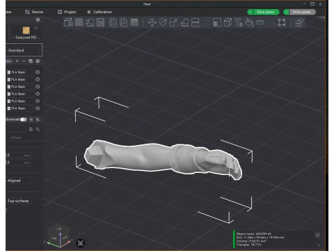Switch to the Project tab
334x251 pixels.
click(67, 12)
